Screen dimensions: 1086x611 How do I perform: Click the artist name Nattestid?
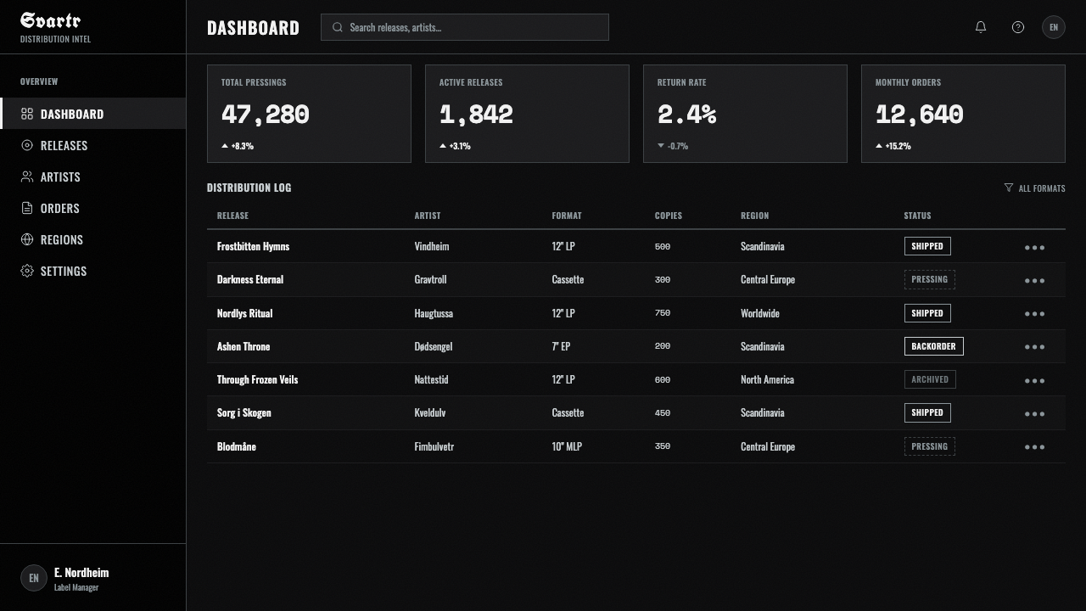point(431,379)
